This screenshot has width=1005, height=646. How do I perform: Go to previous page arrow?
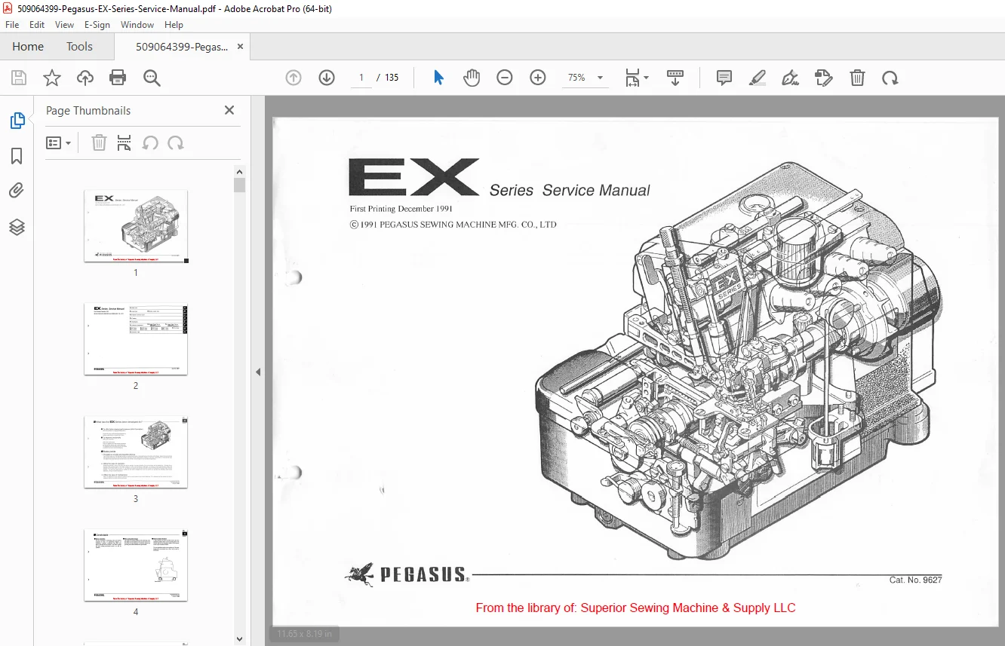(294, 78)
